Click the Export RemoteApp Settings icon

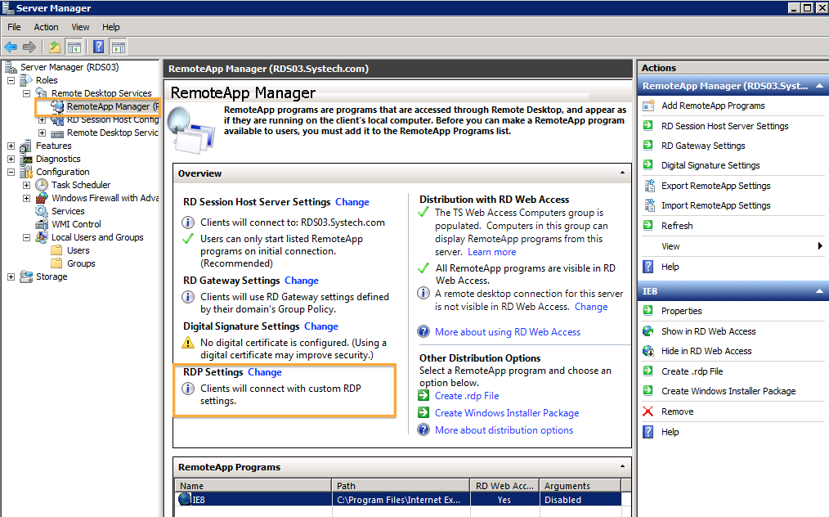click(x=648, y=186)
